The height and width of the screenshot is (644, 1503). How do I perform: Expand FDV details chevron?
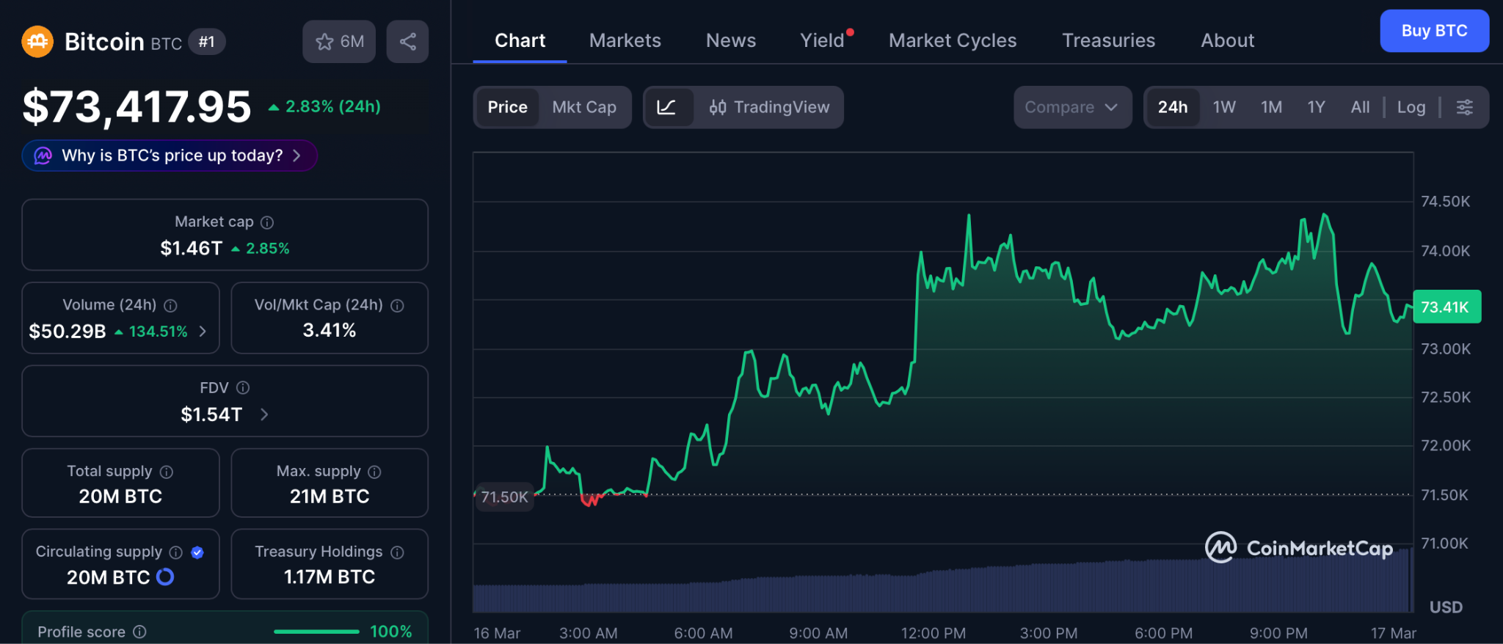click(264, 415)
